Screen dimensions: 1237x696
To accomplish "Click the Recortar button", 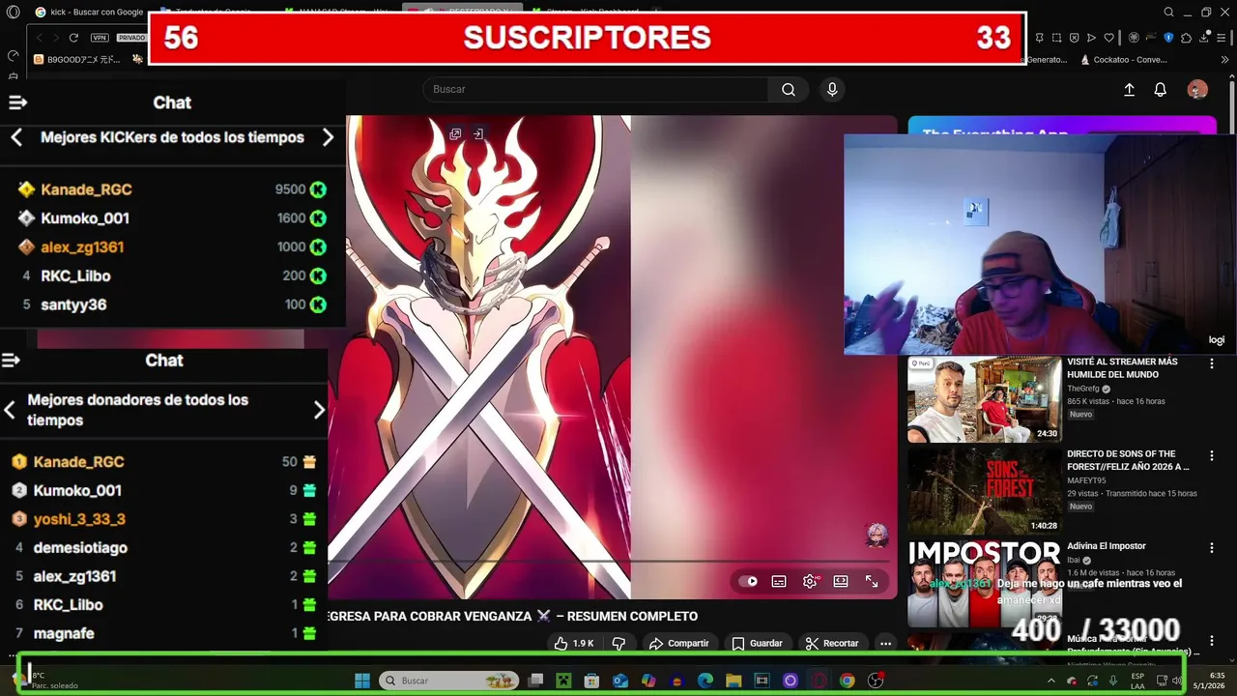I will (832, 643).
